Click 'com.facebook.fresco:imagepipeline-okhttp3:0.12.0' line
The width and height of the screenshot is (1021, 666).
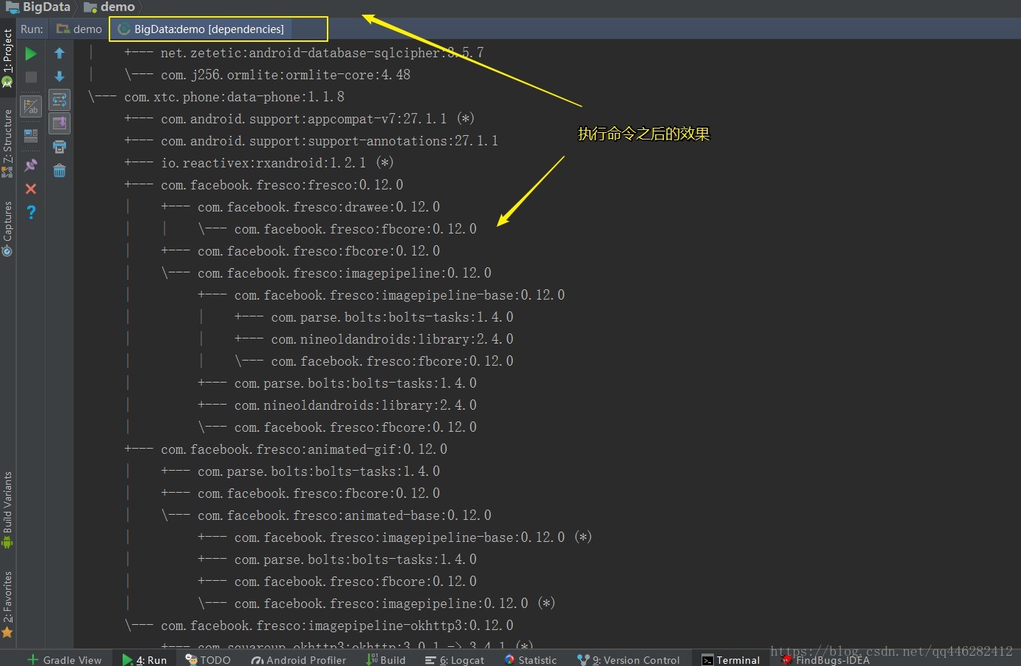337,626
